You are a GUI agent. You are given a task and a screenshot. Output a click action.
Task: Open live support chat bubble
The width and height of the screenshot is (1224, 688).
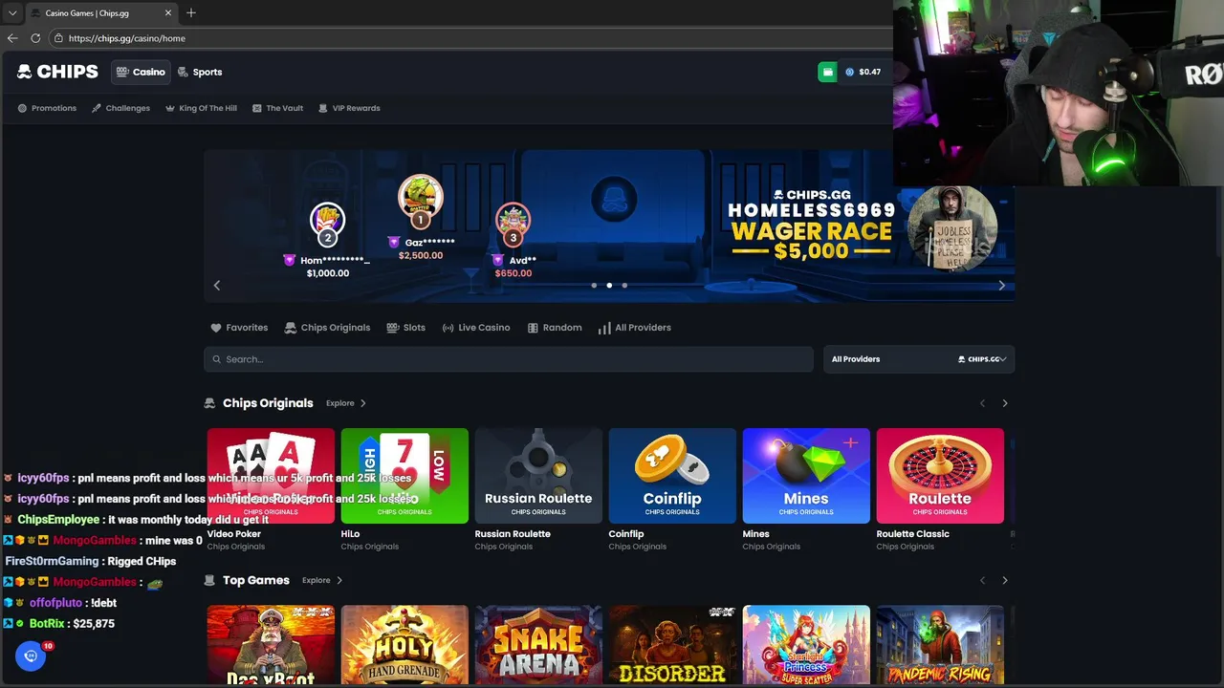click(31, 656)
